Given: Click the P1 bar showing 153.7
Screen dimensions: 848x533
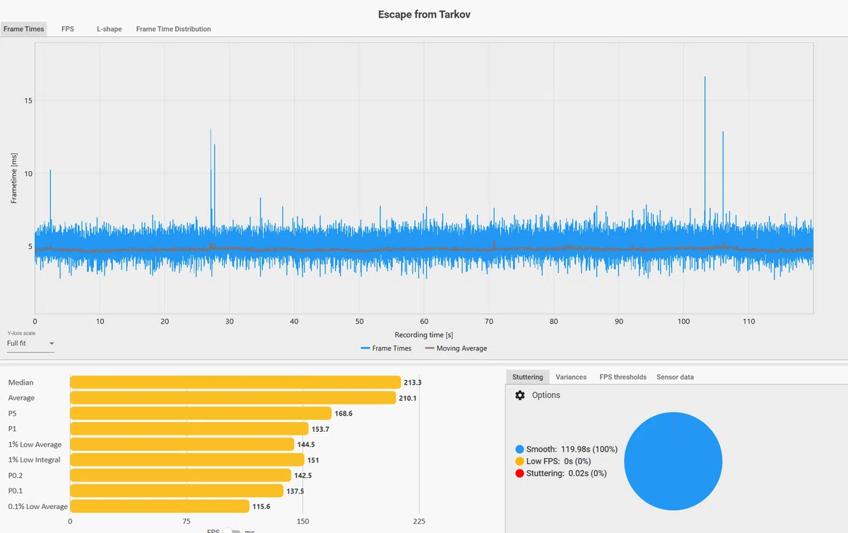Looking at the screenshot, I should click(189, 429).
